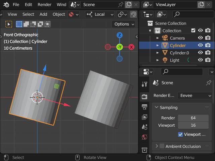Select the intersect selection mode icon

tap(47, 24)
